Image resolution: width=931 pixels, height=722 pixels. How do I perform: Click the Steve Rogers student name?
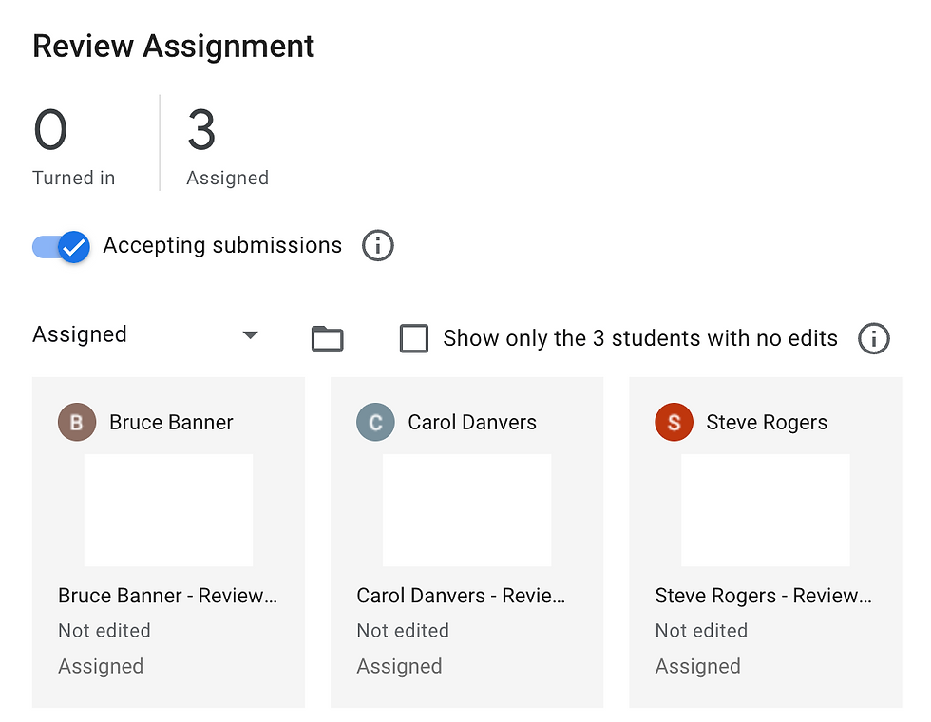coord(767,422)
